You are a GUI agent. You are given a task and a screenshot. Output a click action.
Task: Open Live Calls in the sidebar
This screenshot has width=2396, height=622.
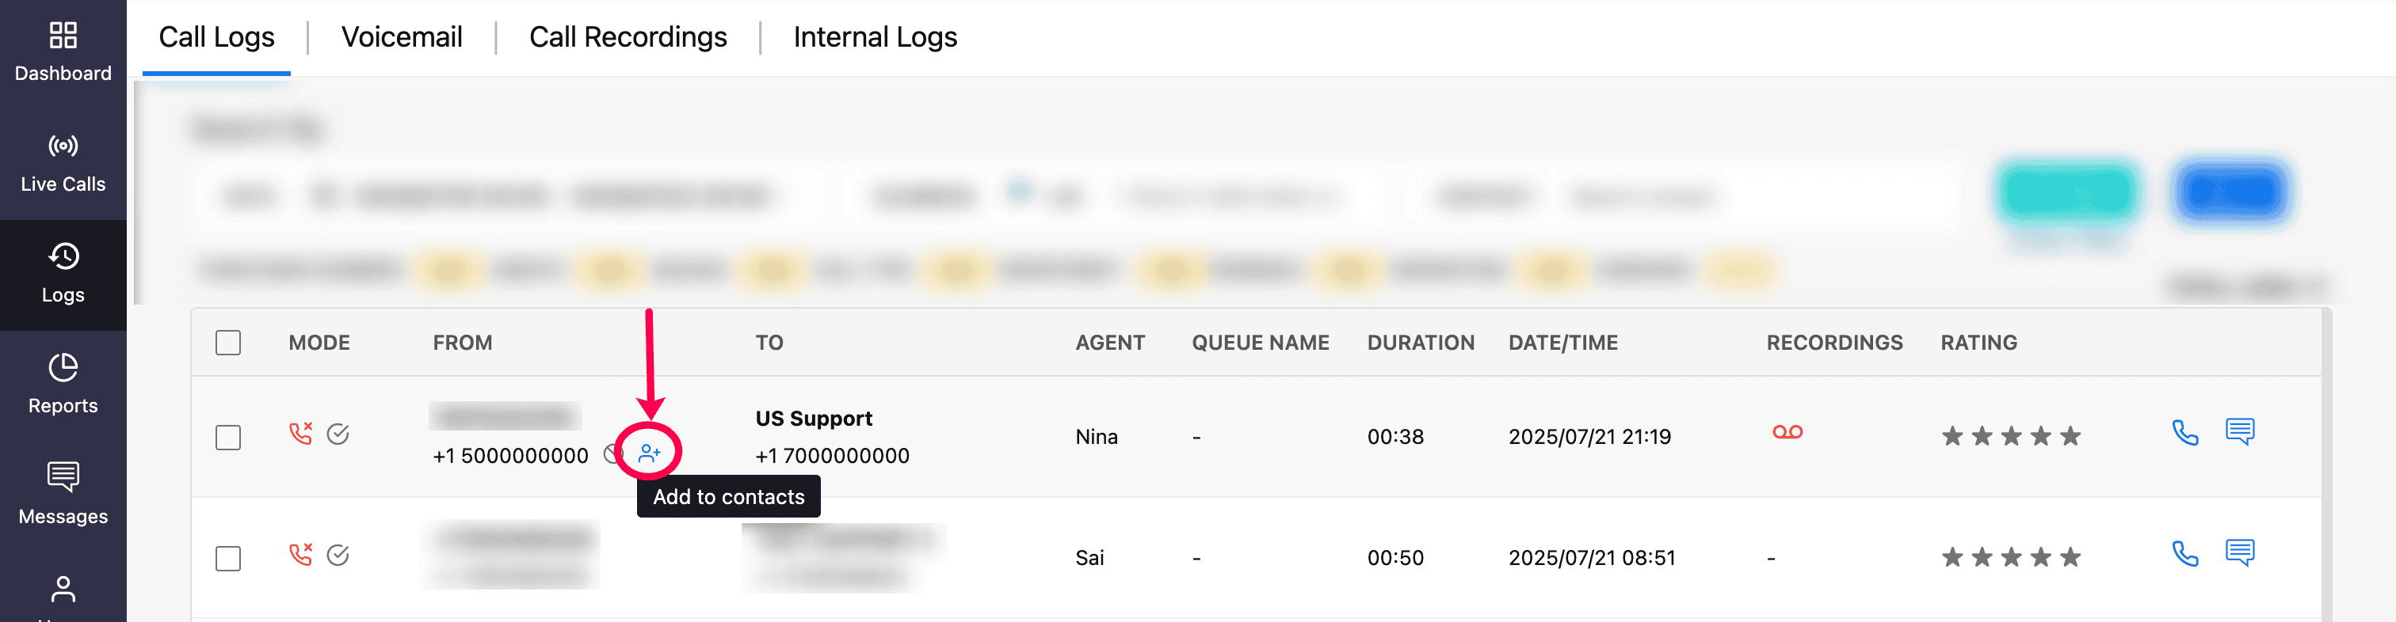tap(63, 163)
